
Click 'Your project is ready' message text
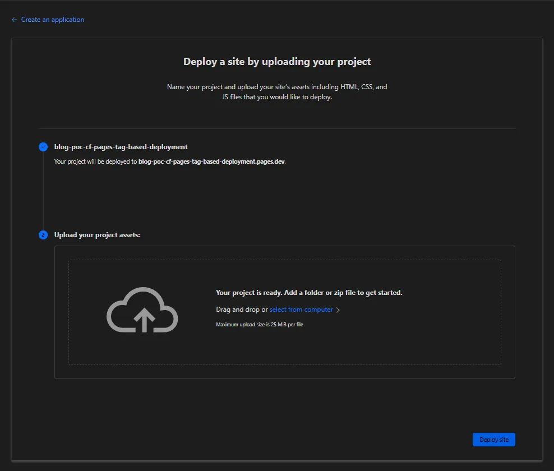[309, 293]
